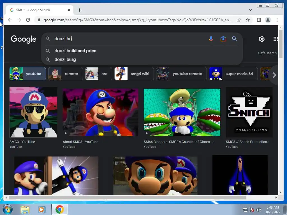
Task: Open the volume speaker tray icon
Action: click(x=259, y=210)
